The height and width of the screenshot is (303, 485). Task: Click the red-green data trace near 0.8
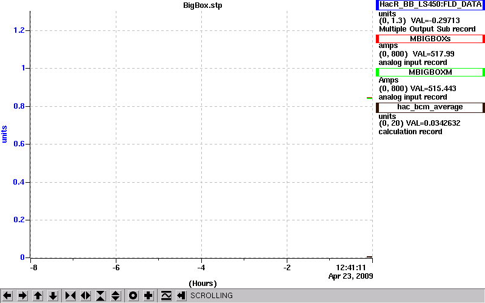click(369, 98)
